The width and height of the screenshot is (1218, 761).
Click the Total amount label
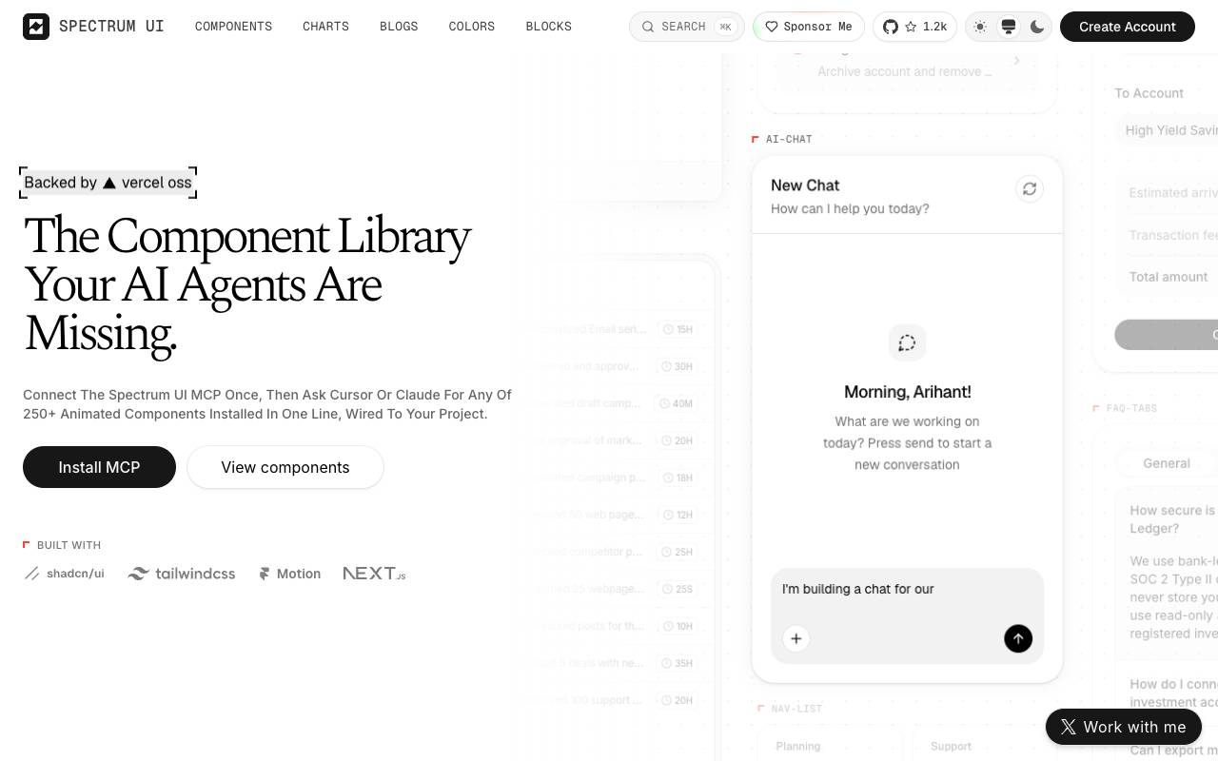(1169, 277)
